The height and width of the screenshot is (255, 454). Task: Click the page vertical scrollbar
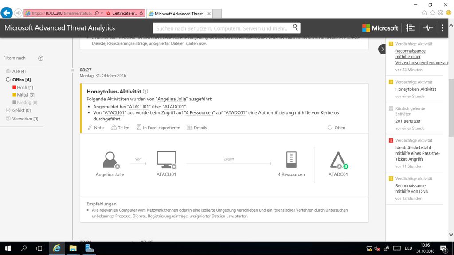[x=451, y=108]
